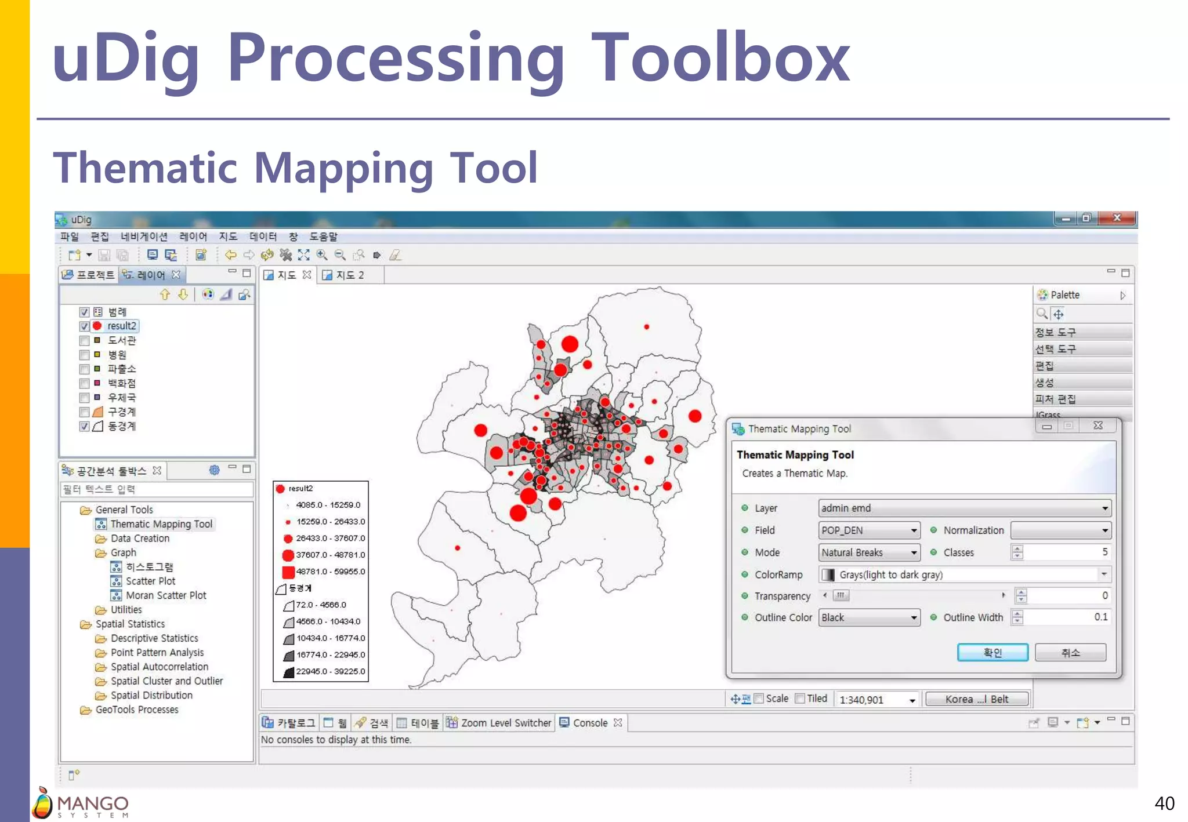This screenshot has width=1188, height=822.
Task: Click the filter text input in toolbox
Action: [157, 490]
